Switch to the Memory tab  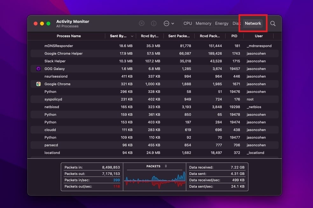(x=203, y=23)
